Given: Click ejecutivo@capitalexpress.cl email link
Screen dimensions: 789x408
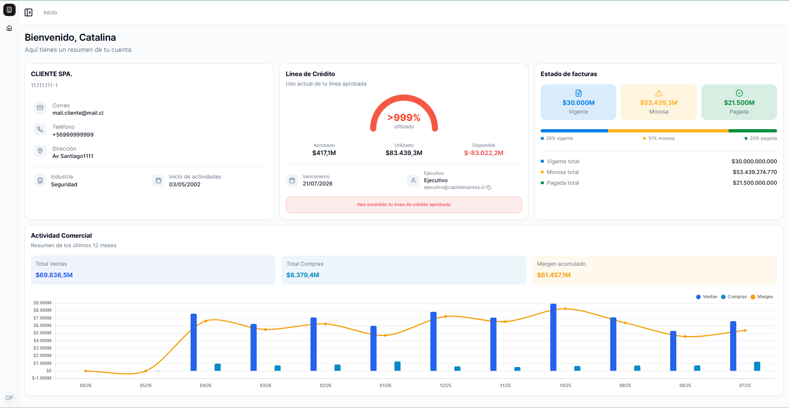Looking at the screenshot, I should [454, 188].
